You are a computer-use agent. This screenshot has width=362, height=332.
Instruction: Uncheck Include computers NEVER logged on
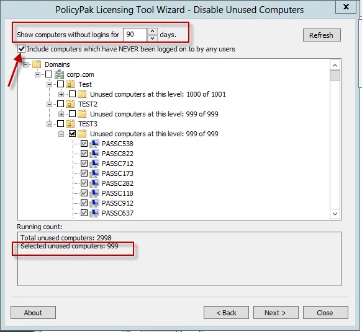point(21,49)
